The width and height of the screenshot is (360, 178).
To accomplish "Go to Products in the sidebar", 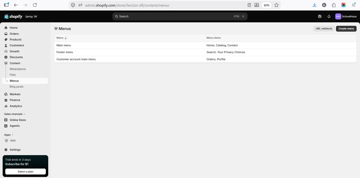I will pos(16,39).
